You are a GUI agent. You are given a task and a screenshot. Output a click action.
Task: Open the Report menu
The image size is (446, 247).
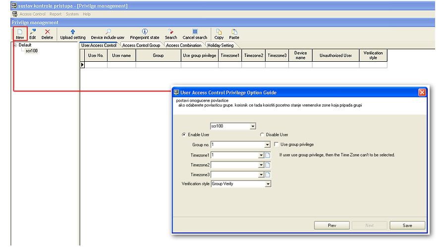click(56, 14)
